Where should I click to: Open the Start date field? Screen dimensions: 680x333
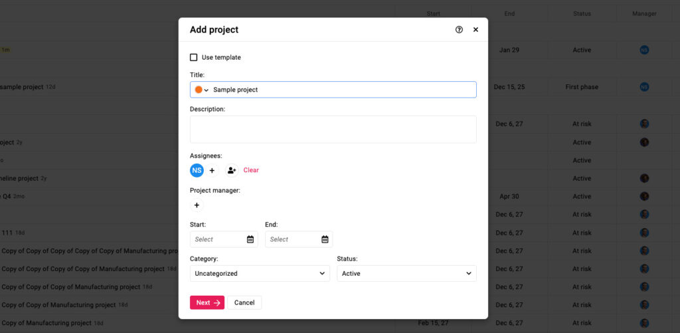click(224, 239)
